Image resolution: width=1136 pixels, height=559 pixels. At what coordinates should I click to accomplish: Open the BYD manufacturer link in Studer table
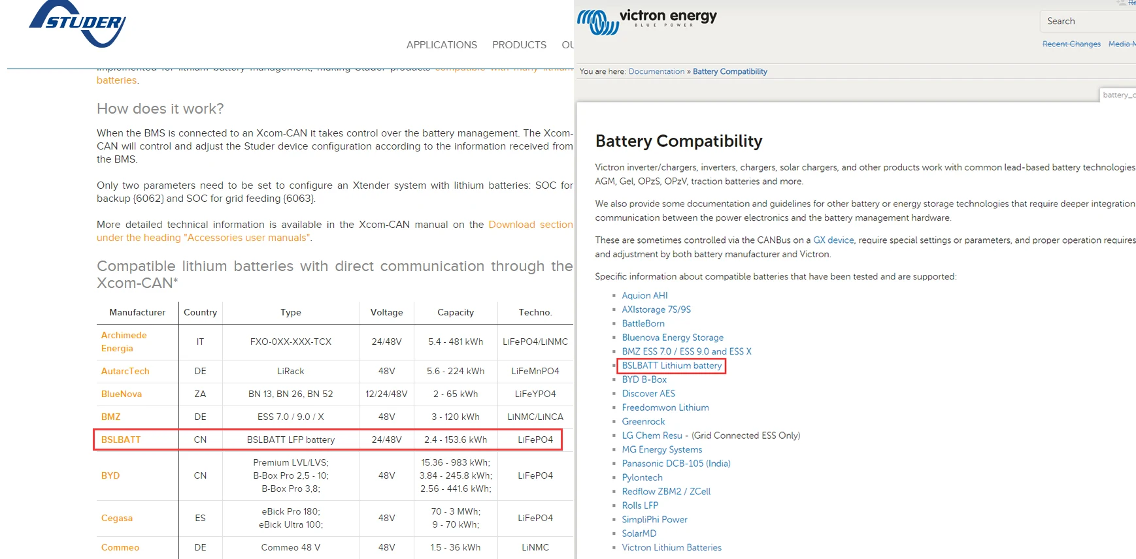[110, 475]
